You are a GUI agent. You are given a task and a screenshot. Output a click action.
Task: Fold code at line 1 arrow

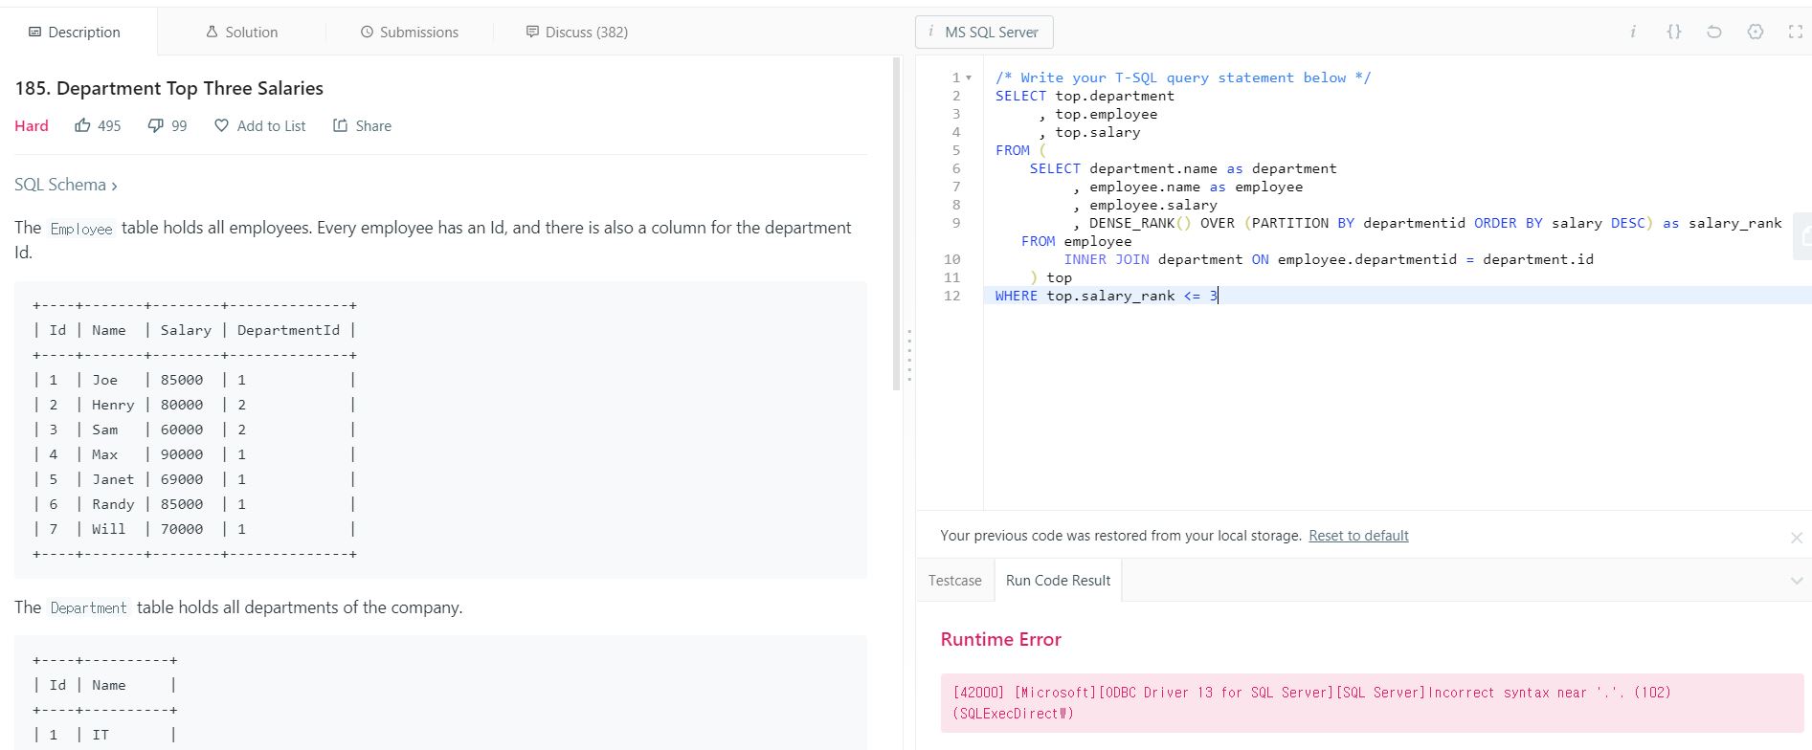pos(969,77)
